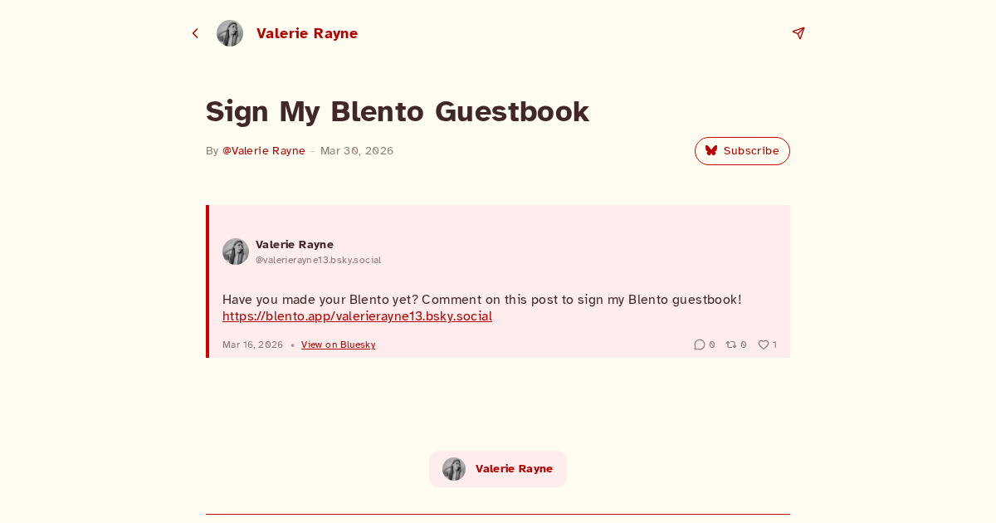The width and height of the screenshot is (996, 523).
Task: Open the @Valerie Rayne byline link
Action: pyautogui.click(x=264, y=151)
